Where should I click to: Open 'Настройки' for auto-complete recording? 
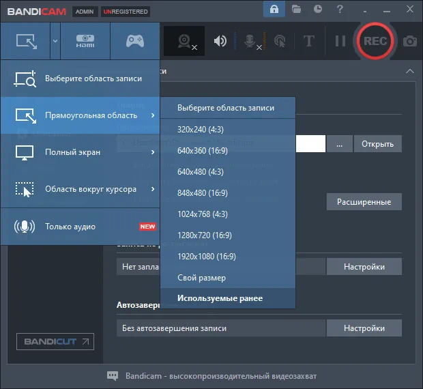pos(364,328)
